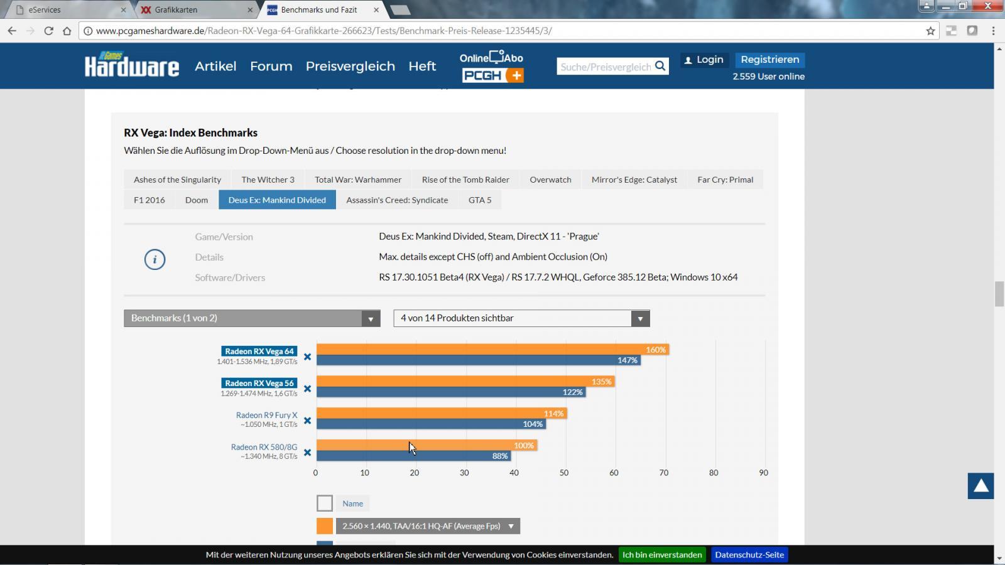Expand the Benchmarks (1 von 2) dropdown
This screenshot has height=565, width=1005.
252,318
